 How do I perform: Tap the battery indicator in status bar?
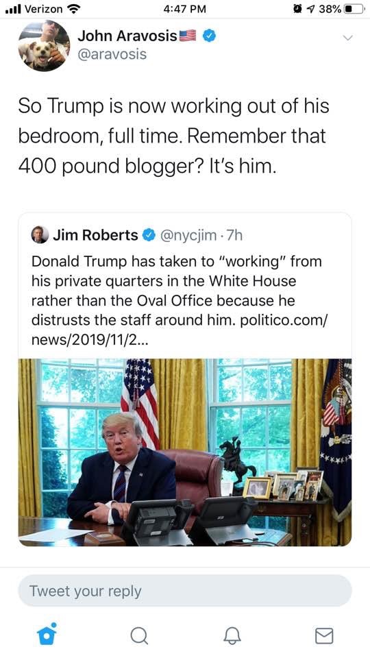[x=354, y=9]
